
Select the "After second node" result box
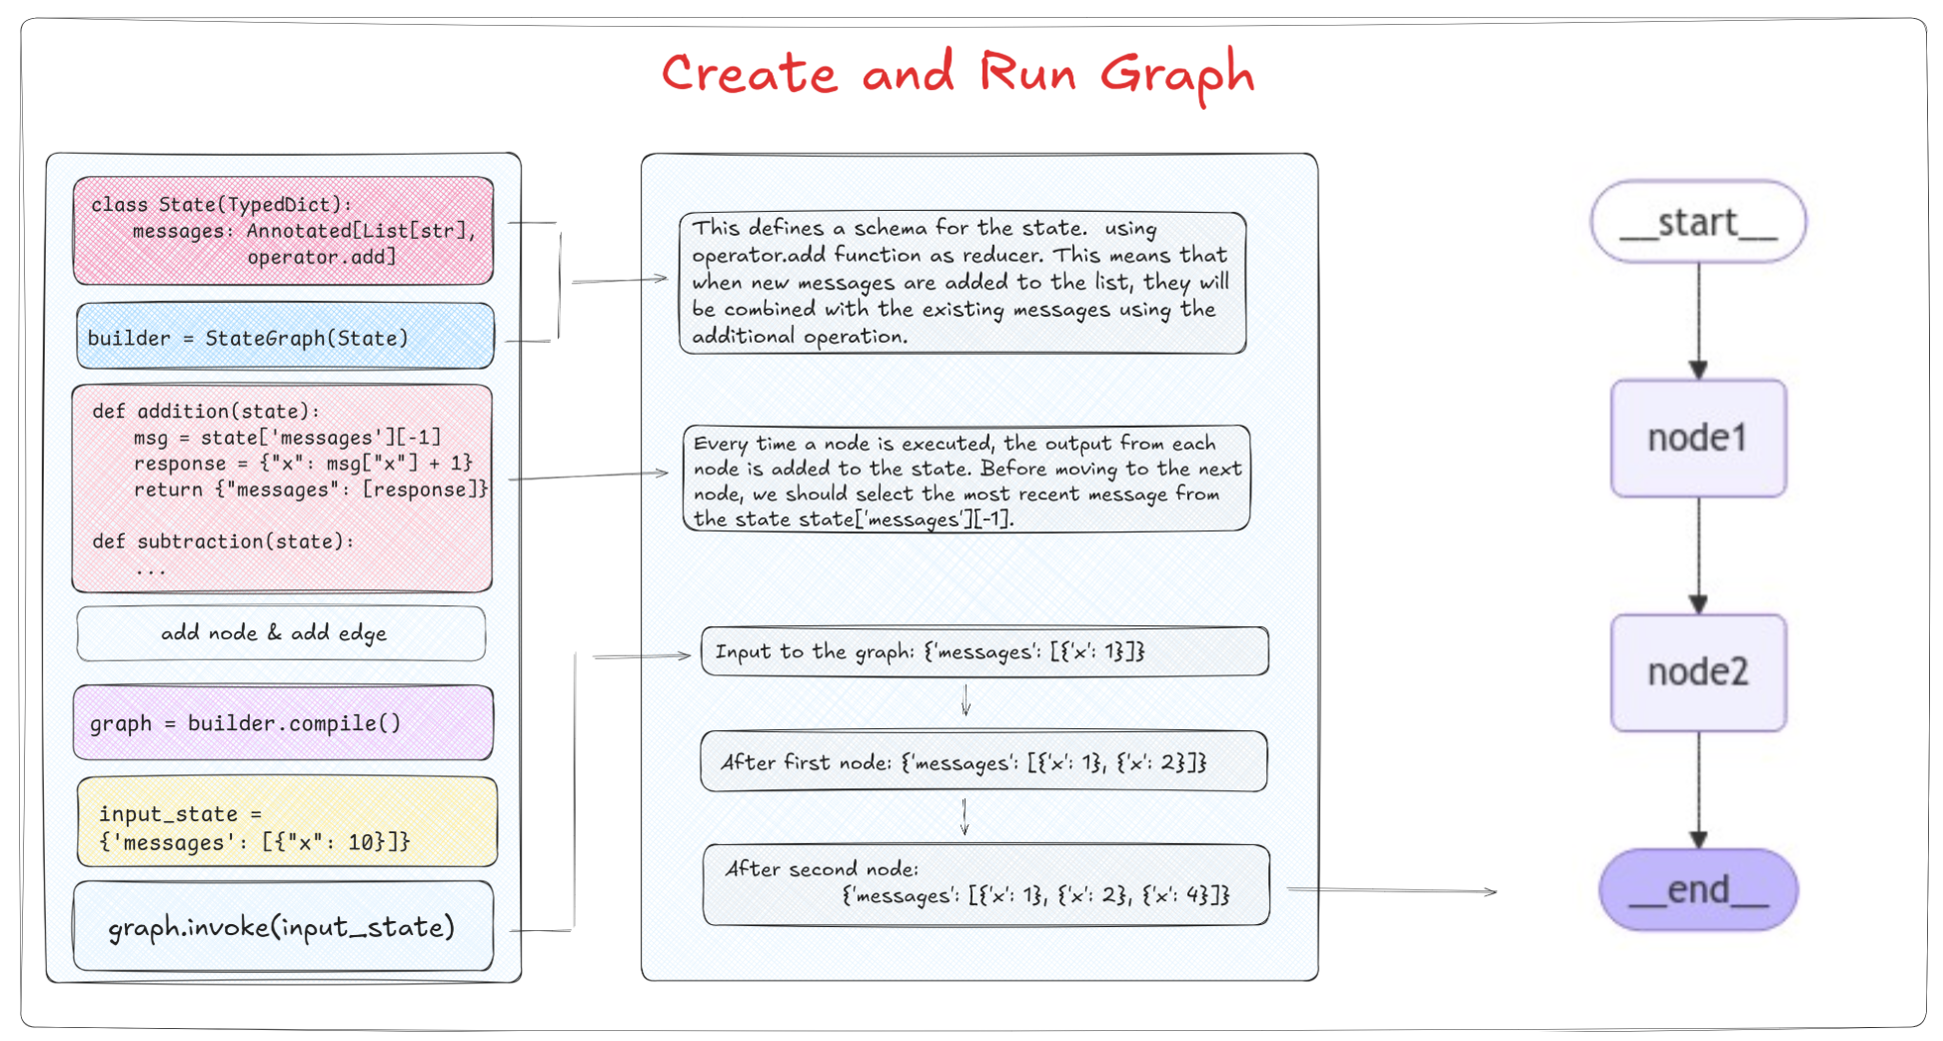point(985,884)
